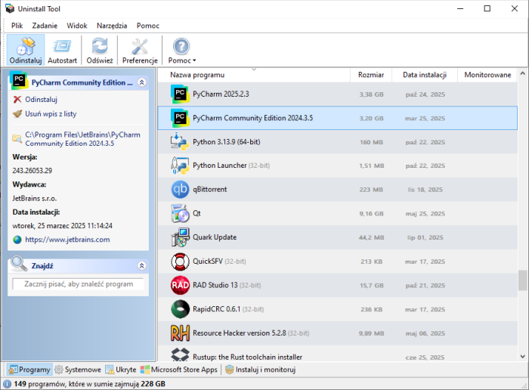Sort by Data instalacji column header
Screen dimensions: 529x390
[x=425, y=75]
